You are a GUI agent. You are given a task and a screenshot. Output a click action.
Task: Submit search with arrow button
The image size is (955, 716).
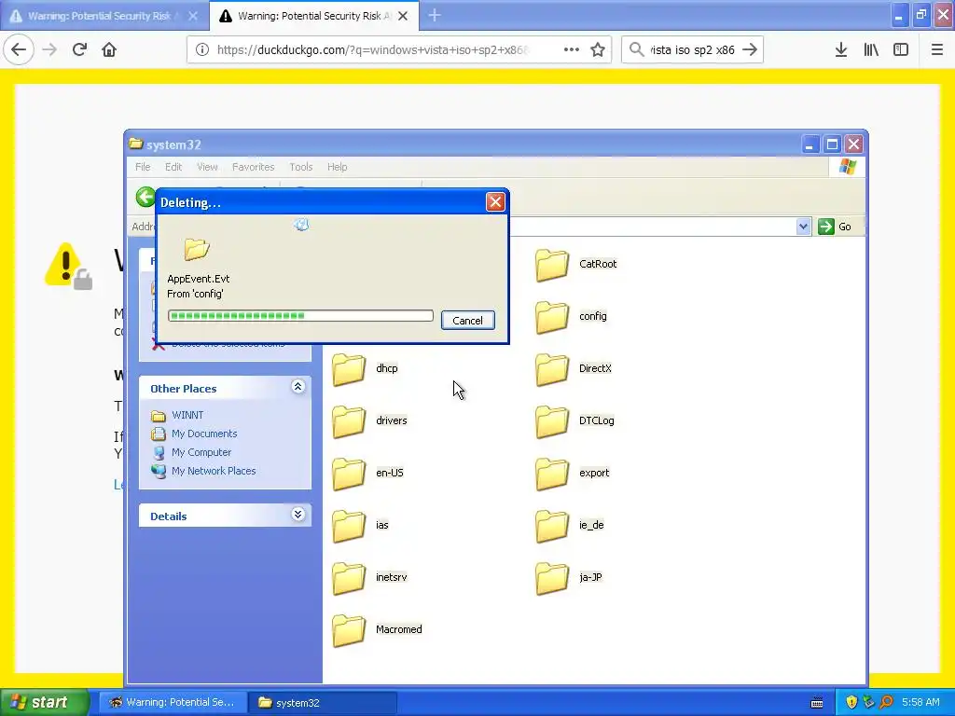point(750,50)
